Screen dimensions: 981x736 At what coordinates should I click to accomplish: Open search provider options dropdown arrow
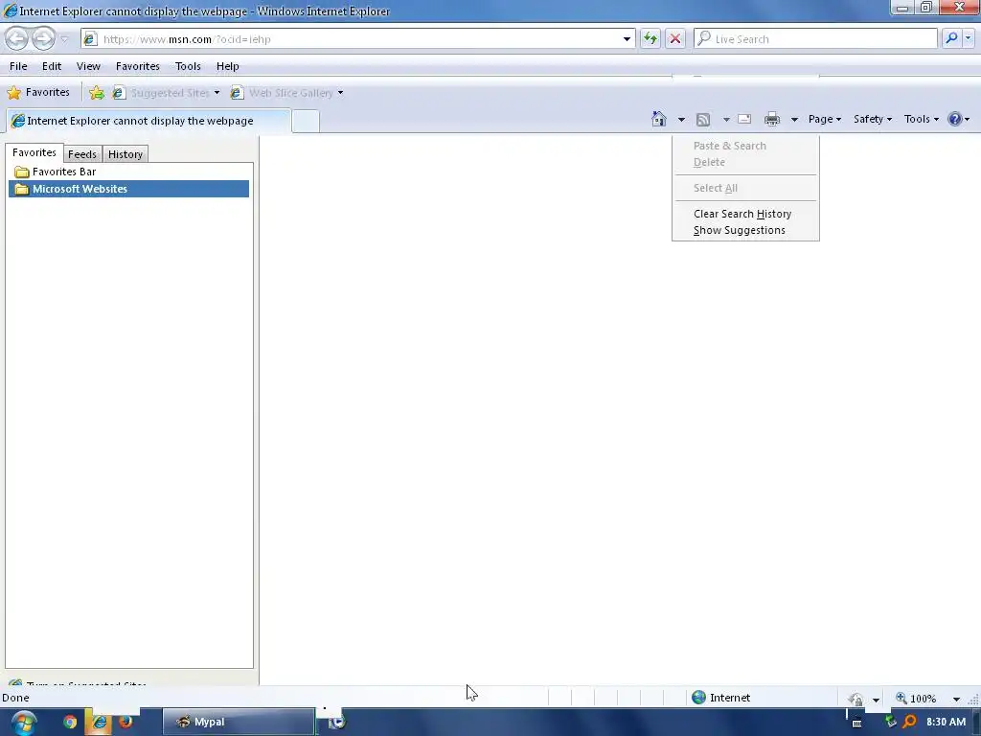968,38
